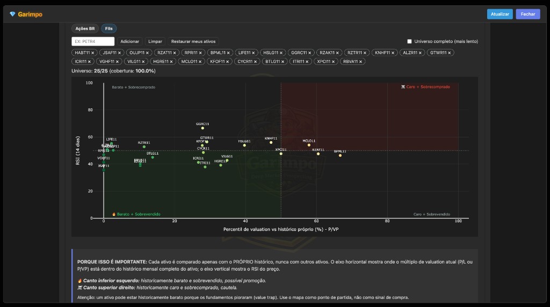Remove the BTLG11 chip via its x
The height and width of the screenshot is (307, 550).
tap(283, 62)
